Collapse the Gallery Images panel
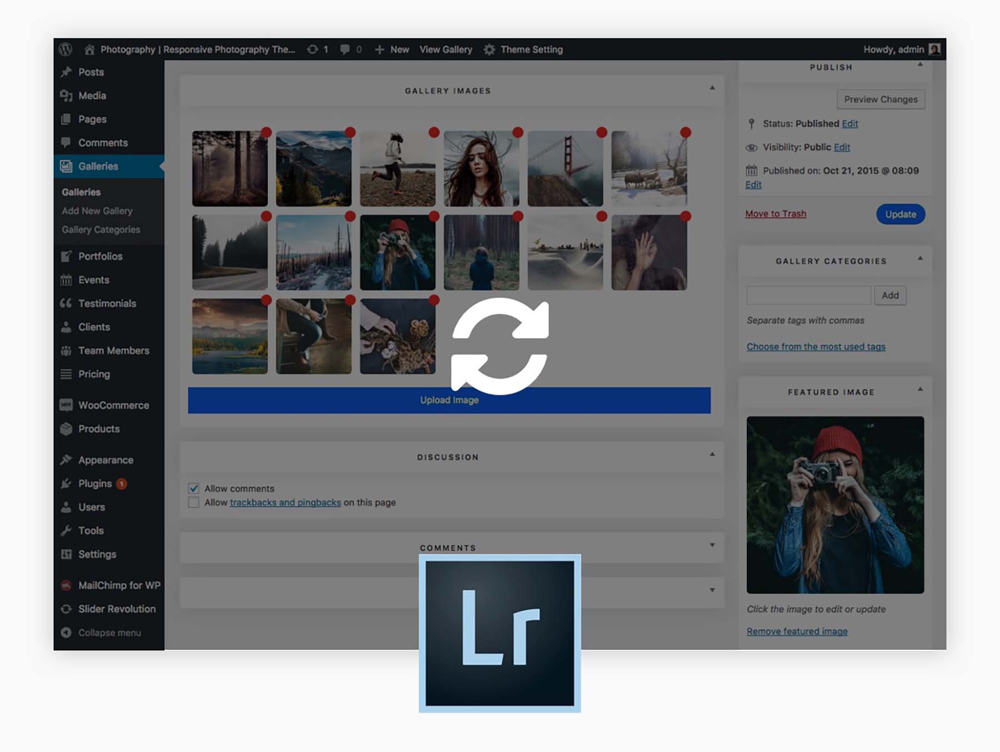1000x752 pixels. click(712, 87)
